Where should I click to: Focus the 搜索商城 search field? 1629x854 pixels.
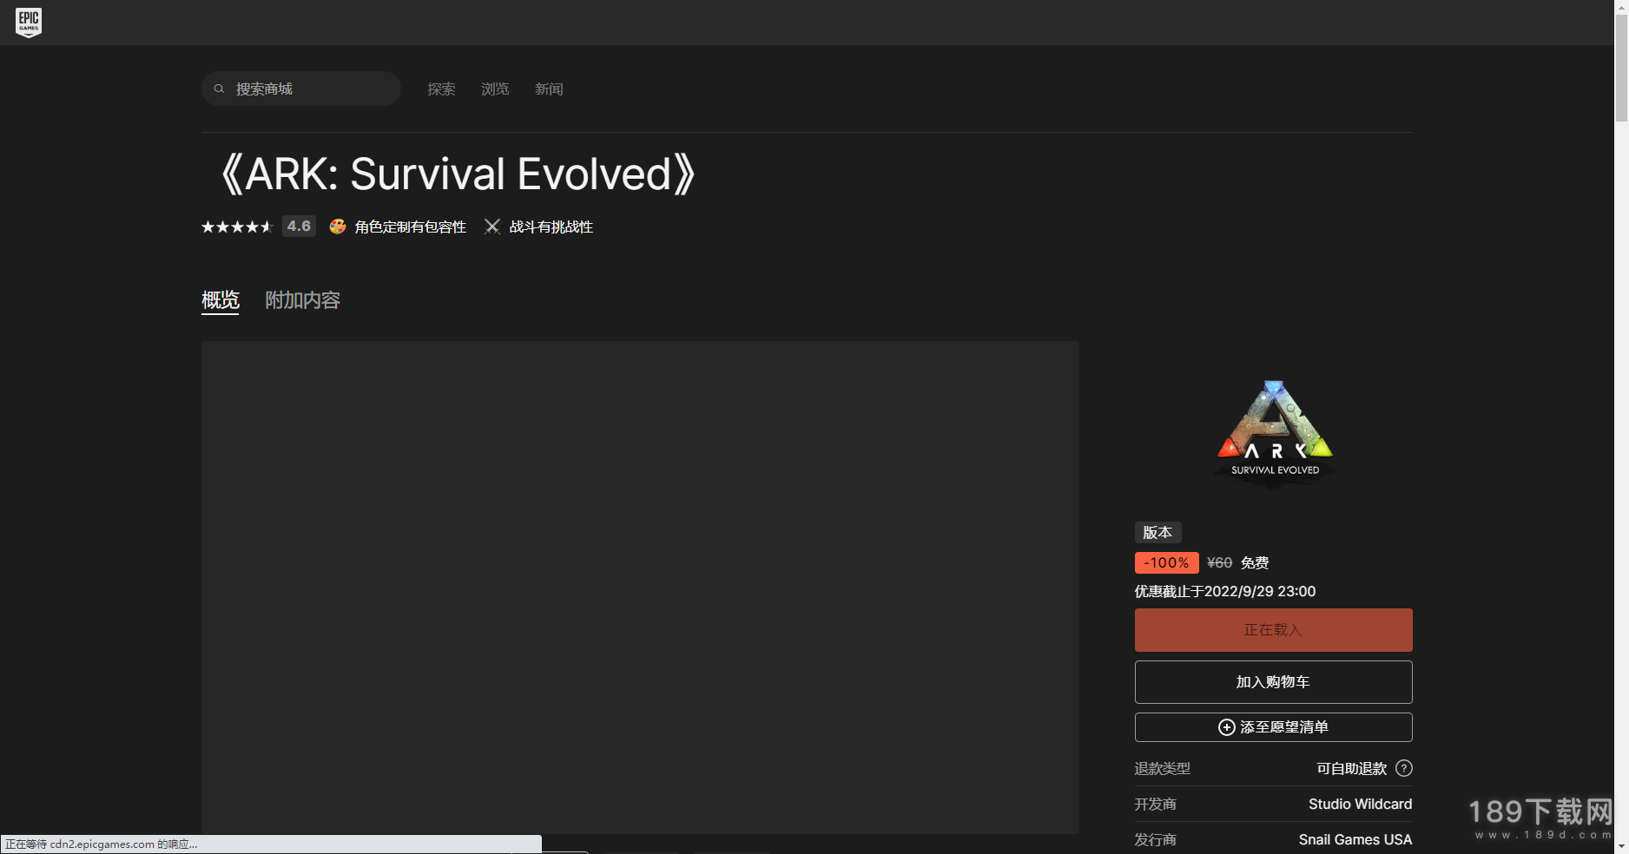click(x=301, y=89)
